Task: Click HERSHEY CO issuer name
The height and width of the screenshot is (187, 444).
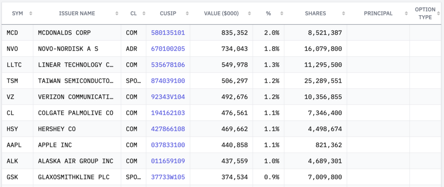Action: pos(57,129)
